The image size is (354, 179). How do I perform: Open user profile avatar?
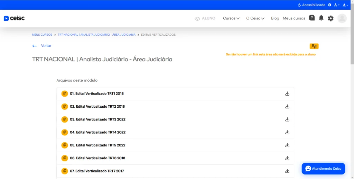pyautogui.click(x=342, y=18)
